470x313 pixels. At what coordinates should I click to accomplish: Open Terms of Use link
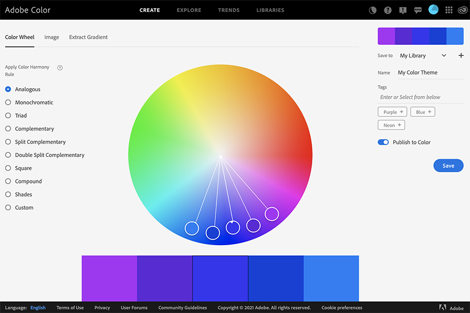[70, 308]
